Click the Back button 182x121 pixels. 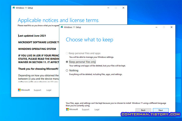click(x=143, y=110)
